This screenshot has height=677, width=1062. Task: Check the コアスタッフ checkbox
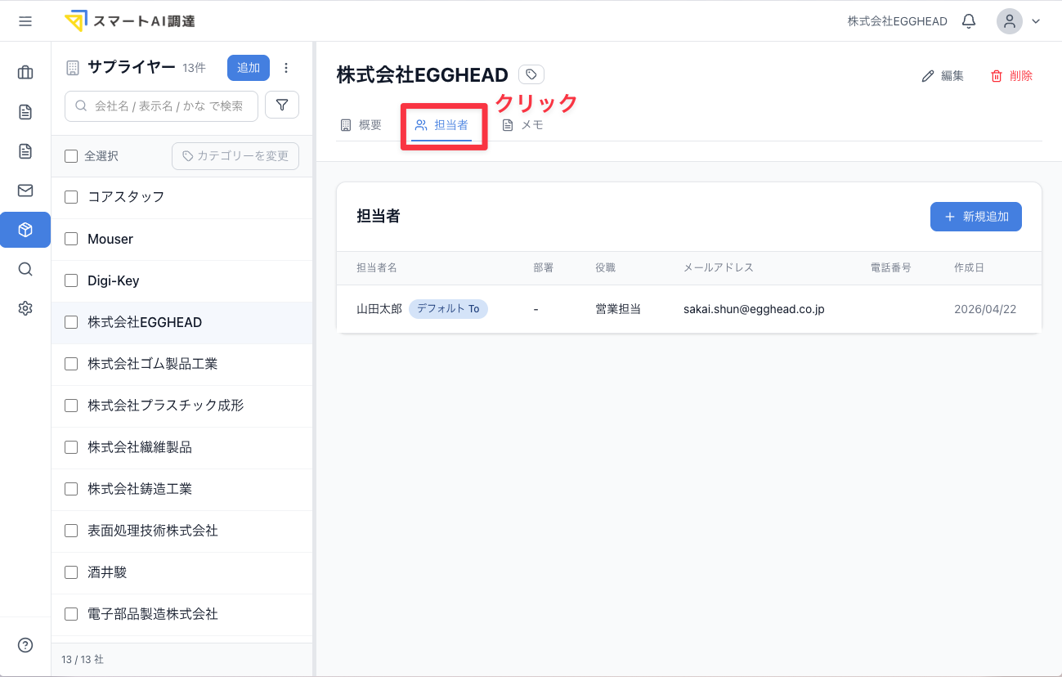point(71,197)
